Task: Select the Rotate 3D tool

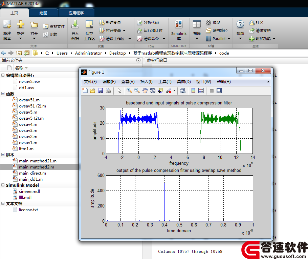Action: pos(152,91)
